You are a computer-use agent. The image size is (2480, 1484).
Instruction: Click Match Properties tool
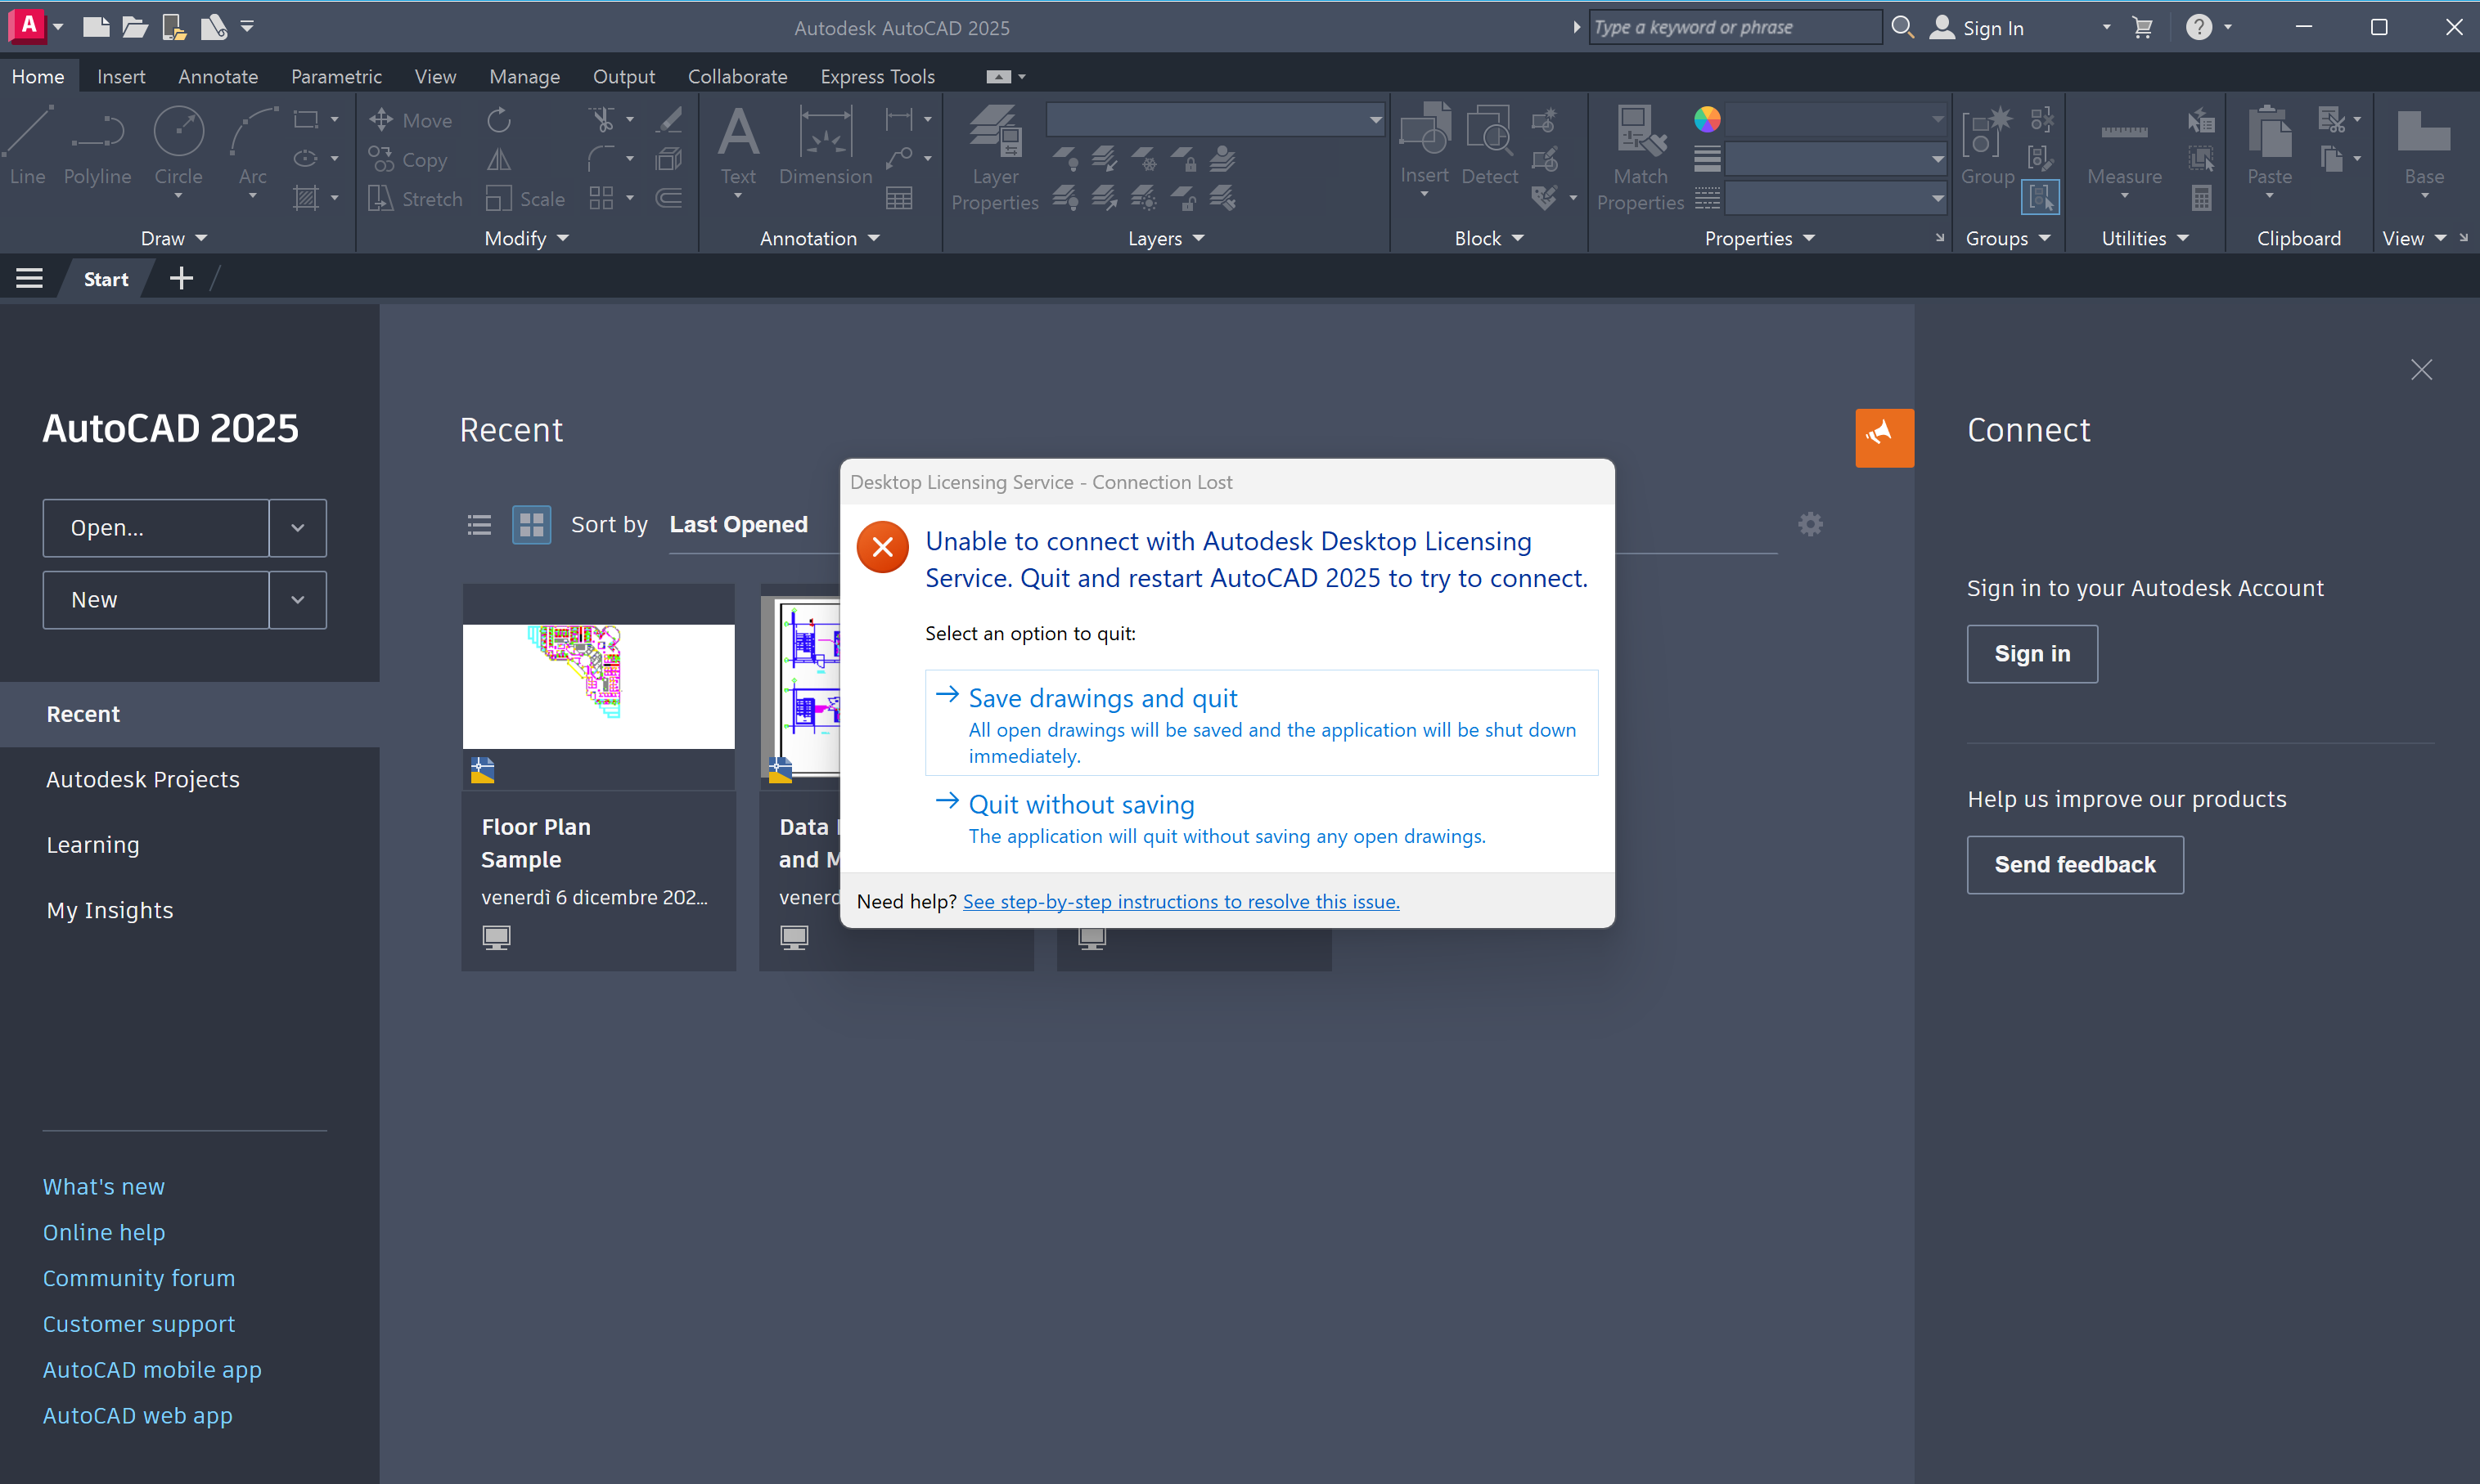[x=1641, y=158]
